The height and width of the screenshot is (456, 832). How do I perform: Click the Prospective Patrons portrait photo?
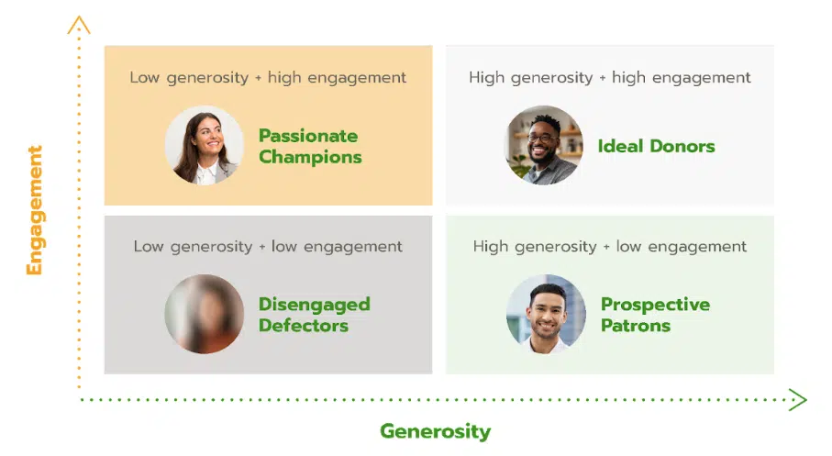(x=546, y=314)
